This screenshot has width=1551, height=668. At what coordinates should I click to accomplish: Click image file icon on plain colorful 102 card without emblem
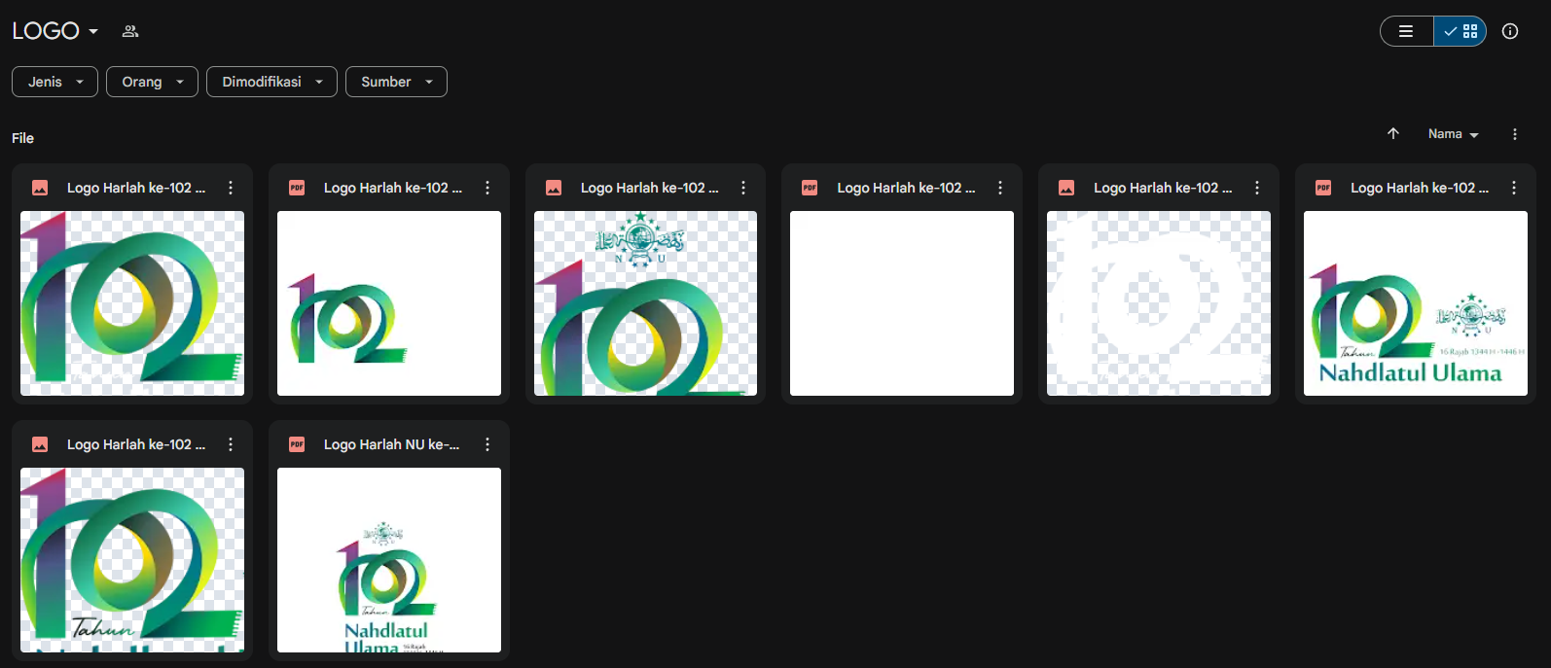tap(40, 188)
